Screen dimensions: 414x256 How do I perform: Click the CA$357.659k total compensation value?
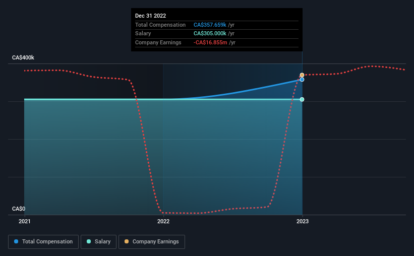tap(210, 25)
